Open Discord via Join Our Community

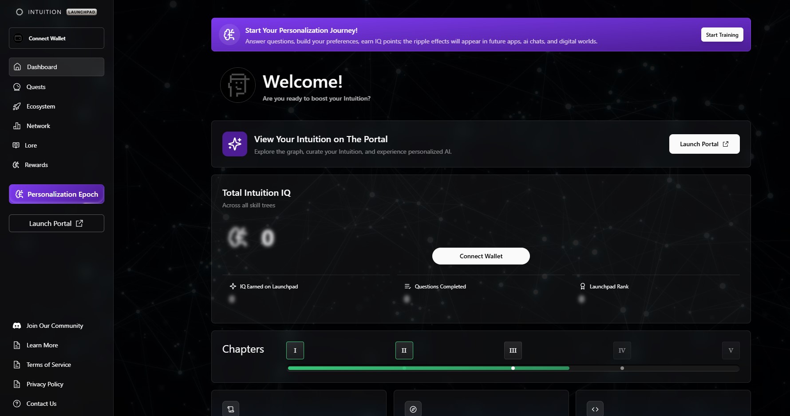tap(55, 326)
